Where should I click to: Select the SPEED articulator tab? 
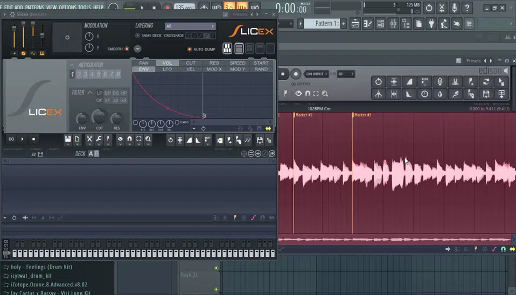coord(238,63)
